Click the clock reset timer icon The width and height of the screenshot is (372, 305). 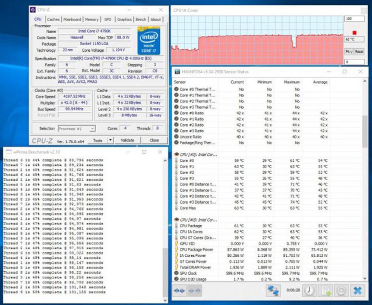click(309, 290)
